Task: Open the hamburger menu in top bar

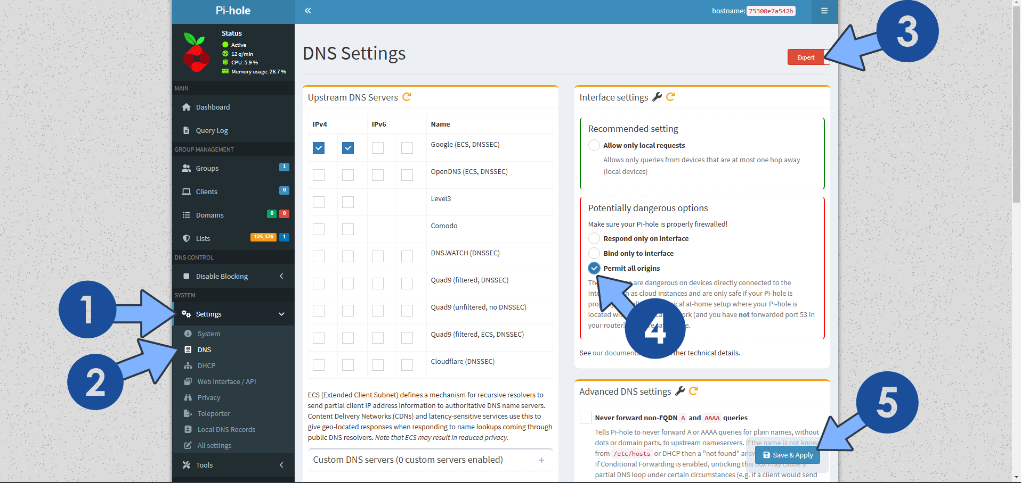Action: tap(824, 11)
